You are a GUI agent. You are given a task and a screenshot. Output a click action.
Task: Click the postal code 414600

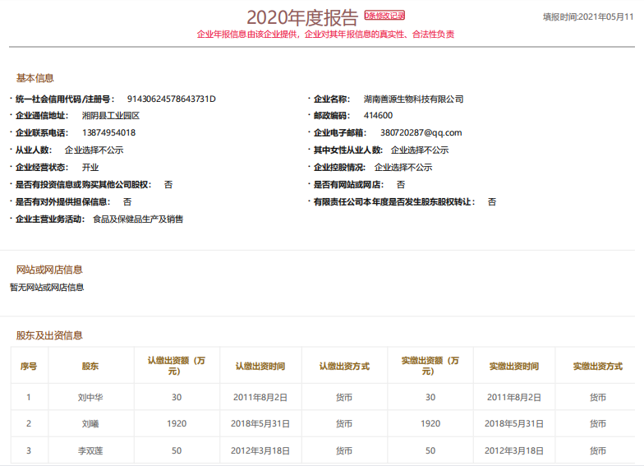coord(378,116)
